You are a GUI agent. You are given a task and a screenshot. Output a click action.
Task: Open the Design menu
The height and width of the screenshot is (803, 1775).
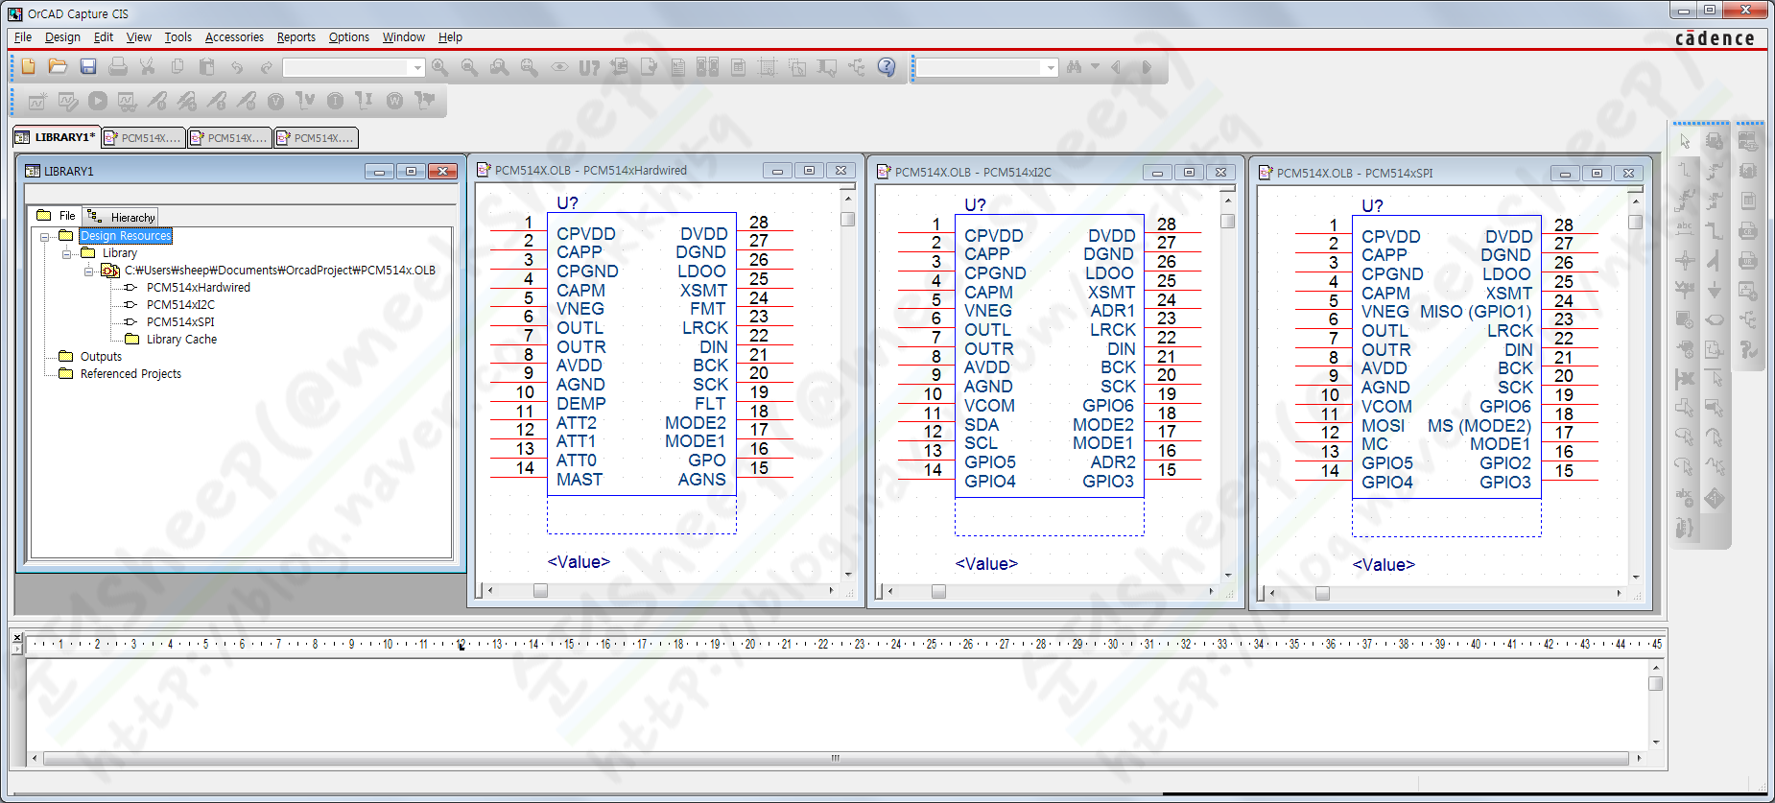click(x=62, y=37)
